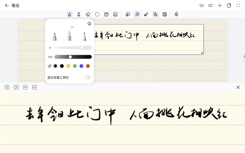Open the more options grid menu
Screen dimensions: 245x153
(x=238, y=5)
